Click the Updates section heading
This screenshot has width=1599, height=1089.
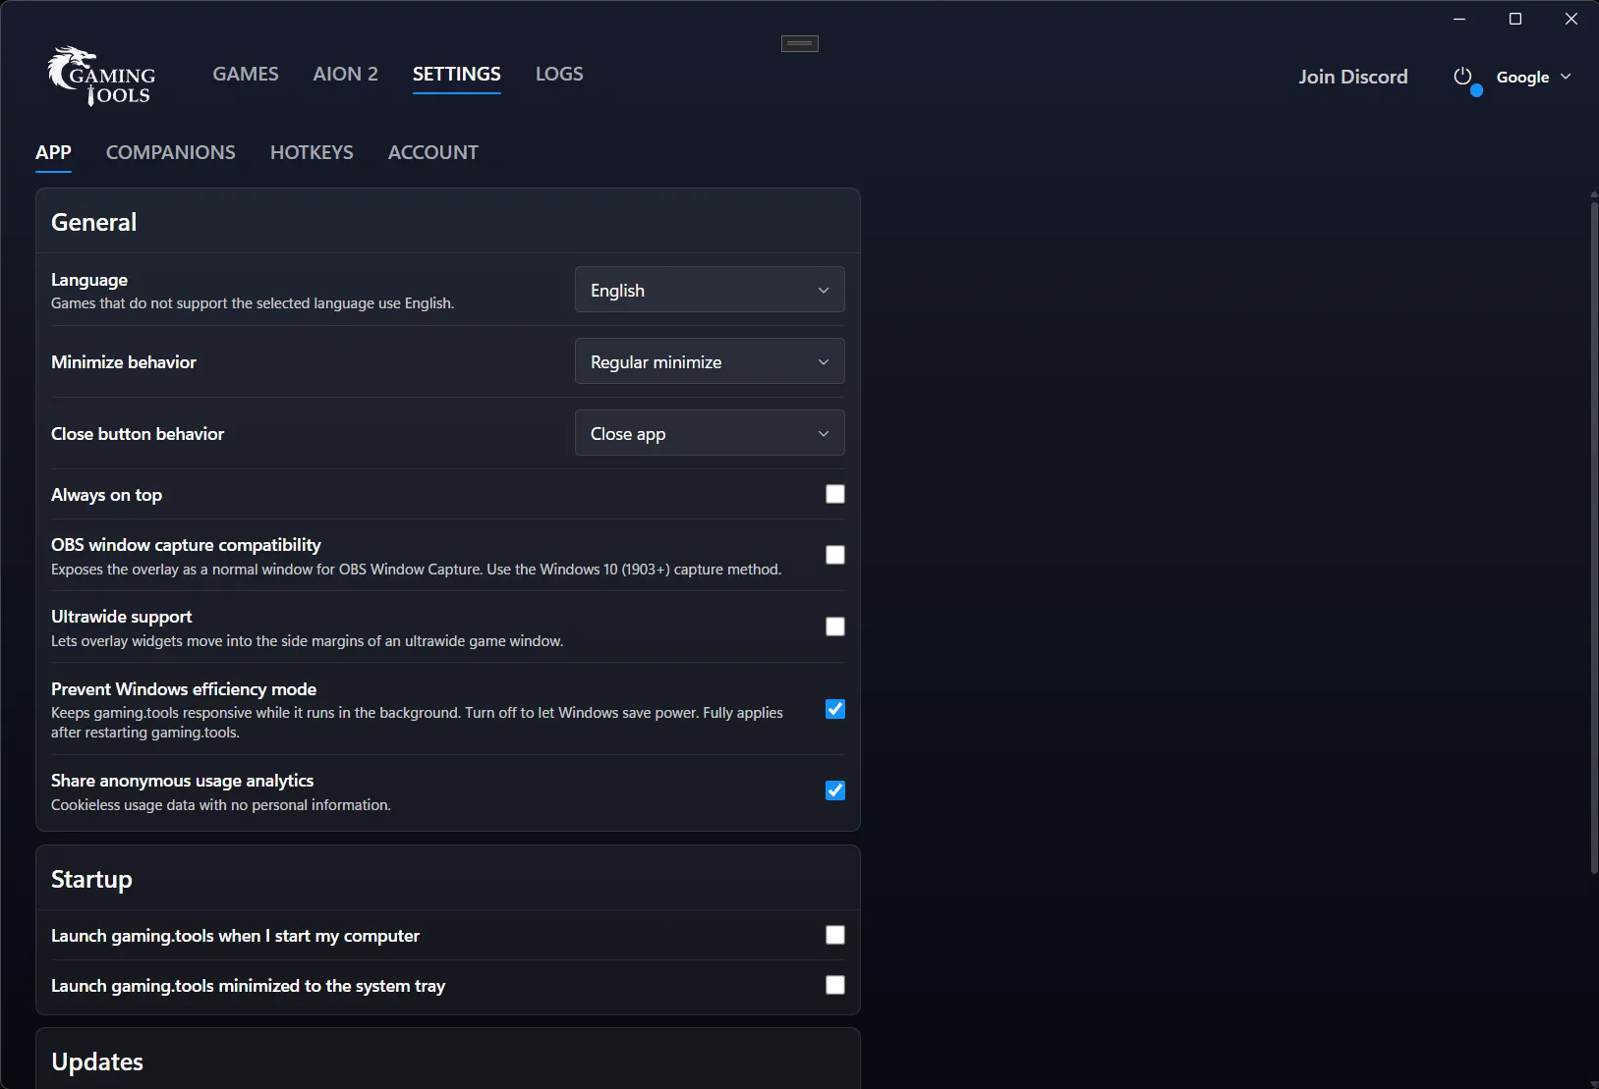point(97,1062)
